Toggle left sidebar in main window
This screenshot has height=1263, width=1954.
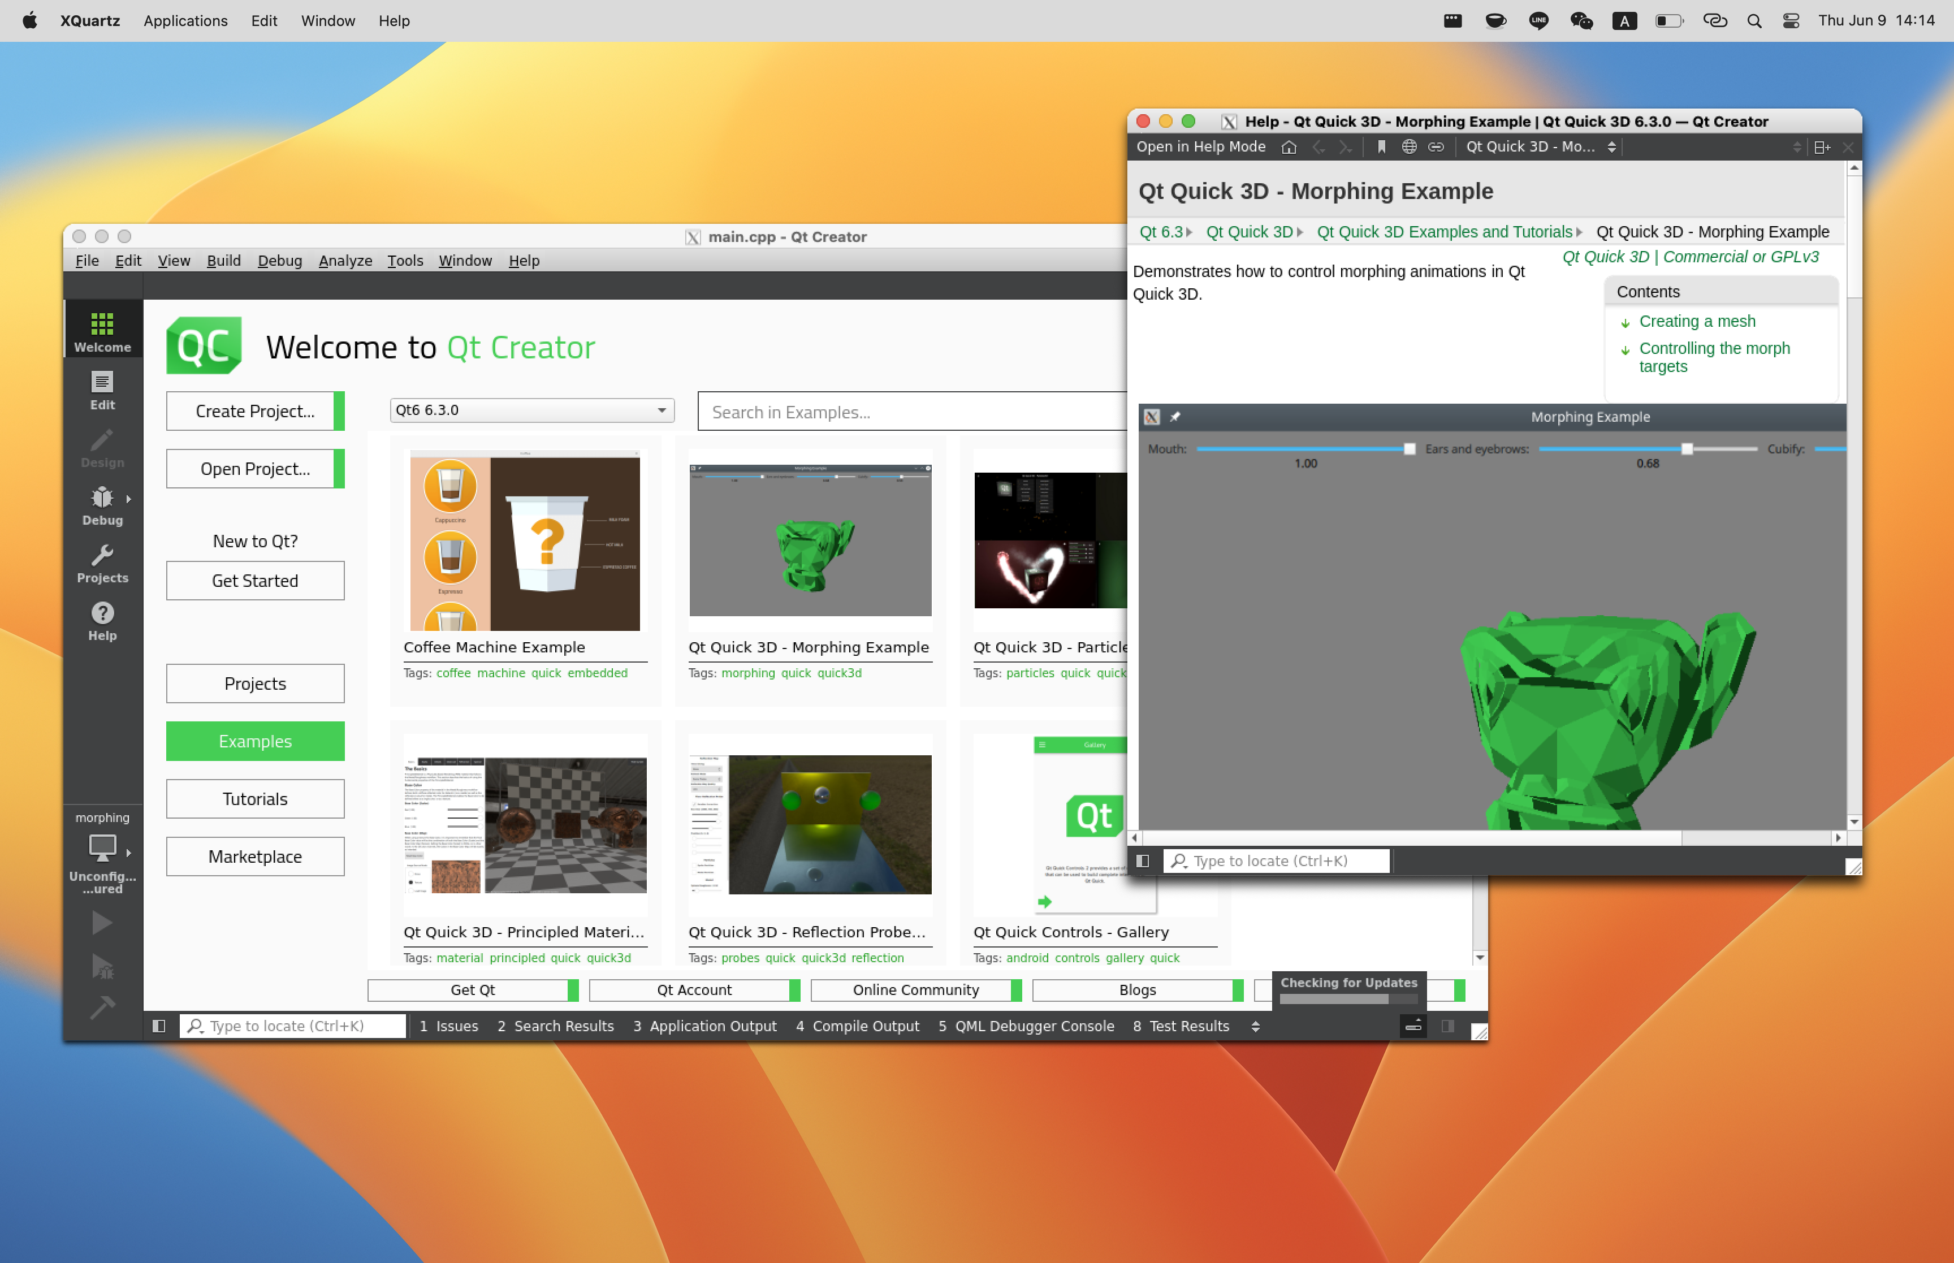tap(159, 1026)
